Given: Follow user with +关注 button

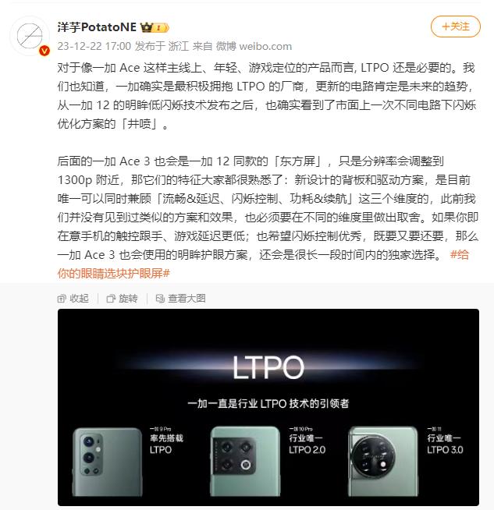Looking at the screenshot, I should 455,27.
